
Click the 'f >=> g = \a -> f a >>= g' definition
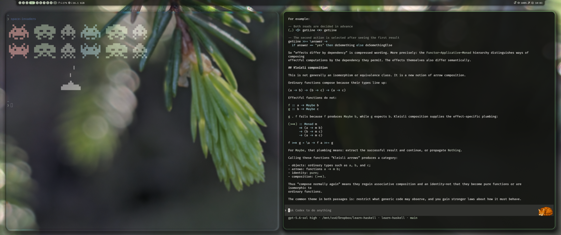coord(311,143)
